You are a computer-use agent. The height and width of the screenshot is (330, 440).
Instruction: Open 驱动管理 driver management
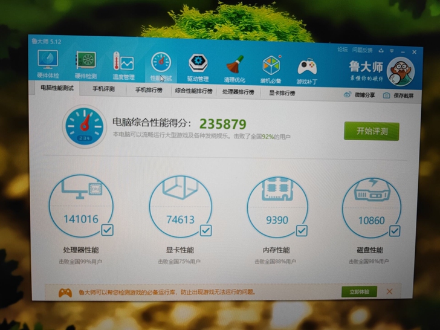tap(198, 68)
